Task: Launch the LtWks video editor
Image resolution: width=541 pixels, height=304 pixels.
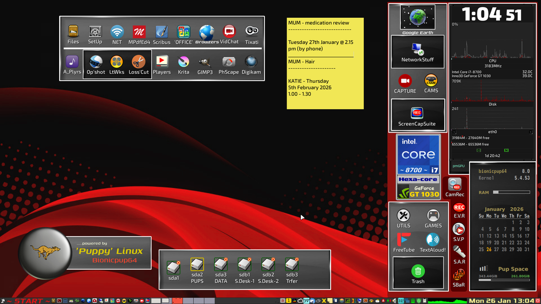Action: click(117, 61)
